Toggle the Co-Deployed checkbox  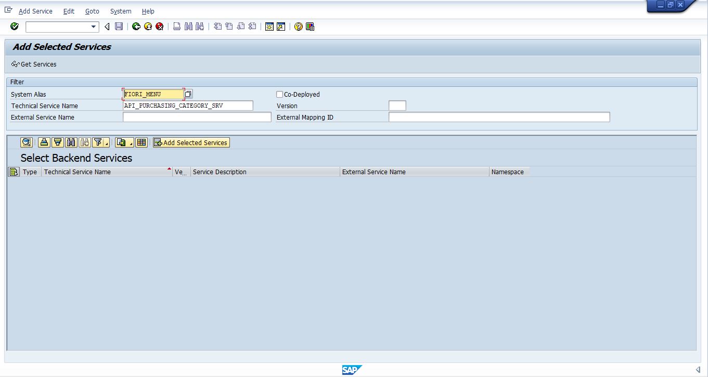(x=279, y=94)
